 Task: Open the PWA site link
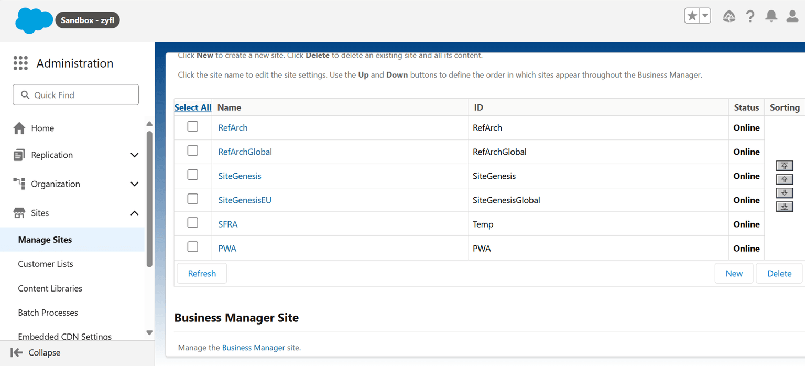[227, 248]
